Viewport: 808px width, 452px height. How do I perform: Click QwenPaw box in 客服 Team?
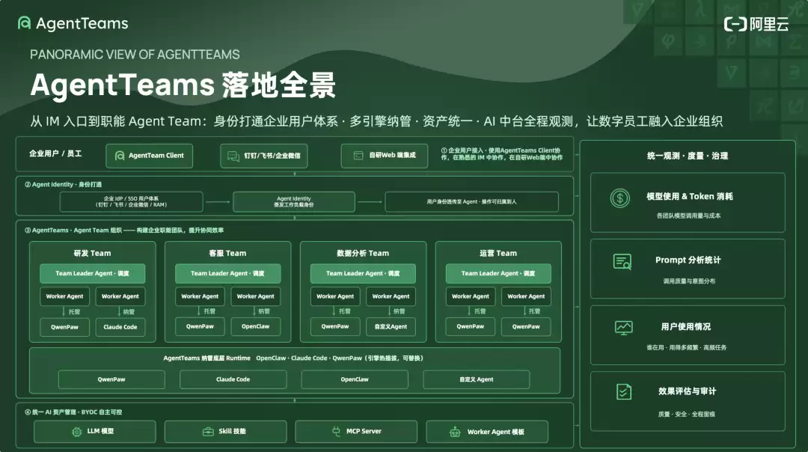pos(200,326)
